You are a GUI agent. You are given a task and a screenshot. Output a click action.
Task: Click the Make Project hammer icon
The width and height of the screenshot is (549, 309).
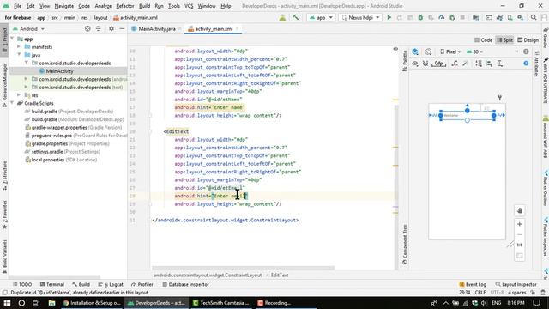(295, 17)
